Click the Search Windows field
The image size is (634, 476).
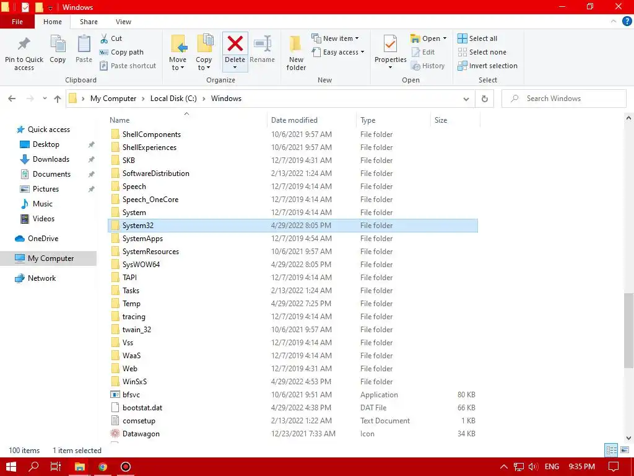pyautogui.click(x=563, y=99)
